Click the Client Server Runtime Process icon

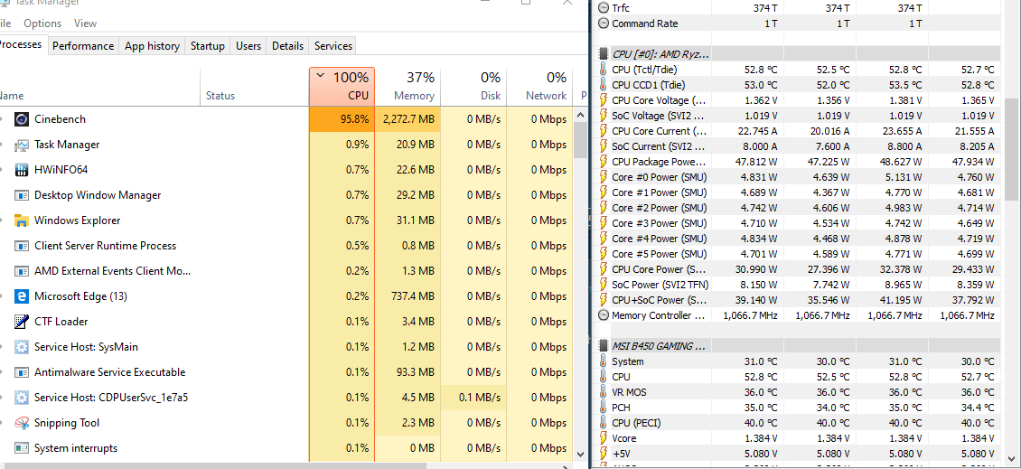click(22, 246)
